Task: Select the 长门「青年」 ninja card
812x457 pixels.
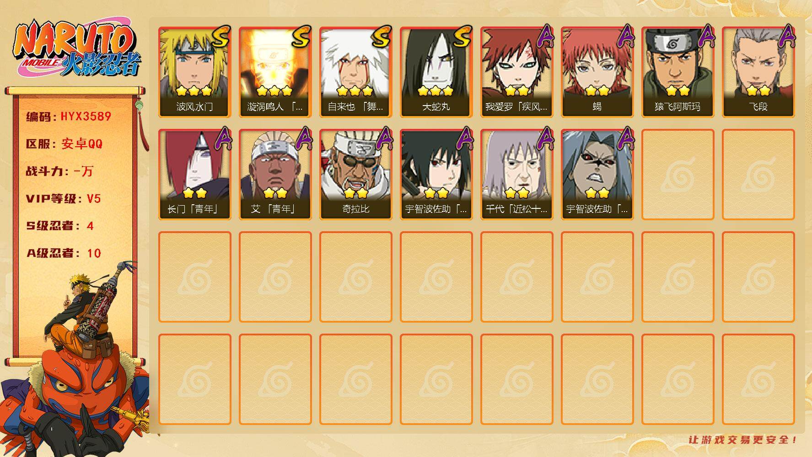Action: [195, 175]
